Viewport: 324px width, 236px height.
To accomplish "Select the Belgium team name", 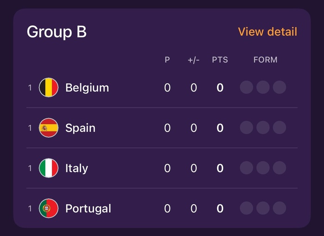I will click(87, 87).
